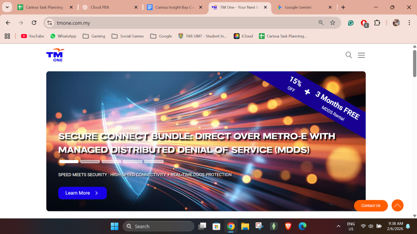This screenshot has height=234, width=417.
Task: Open the TM One site search icon
Action: [x=349, y=55]
